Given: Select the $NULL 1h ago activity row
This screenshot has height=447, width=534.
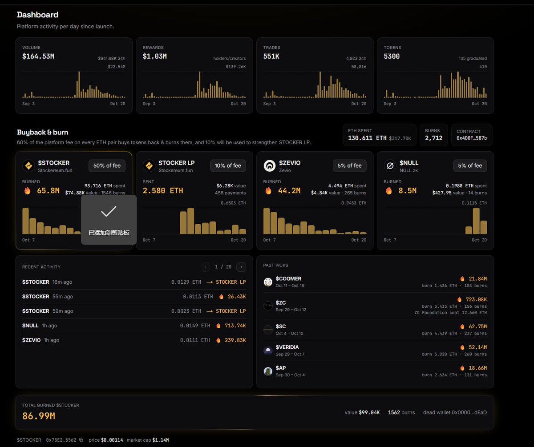Looking at the screenshot, I should [x=134, y=326].
